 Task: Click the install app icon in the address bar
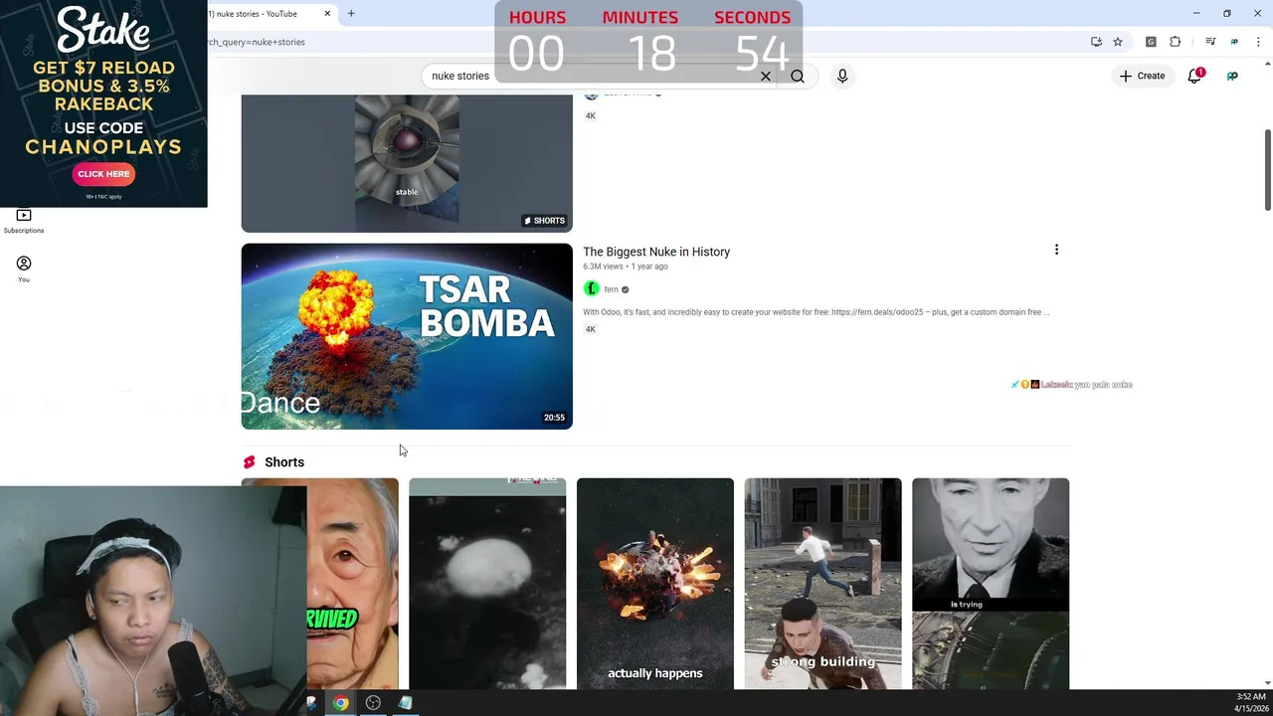pyautogui.click(x=1096, y=42)
